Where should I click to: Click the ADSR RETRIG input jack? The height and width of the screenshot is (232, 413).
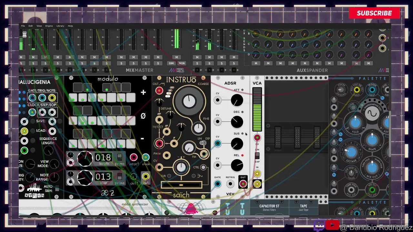tap(230, 184)
